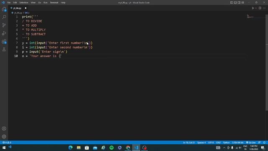
Task: Open the Customize Layout icon
Action: click(x=243, y=3)
